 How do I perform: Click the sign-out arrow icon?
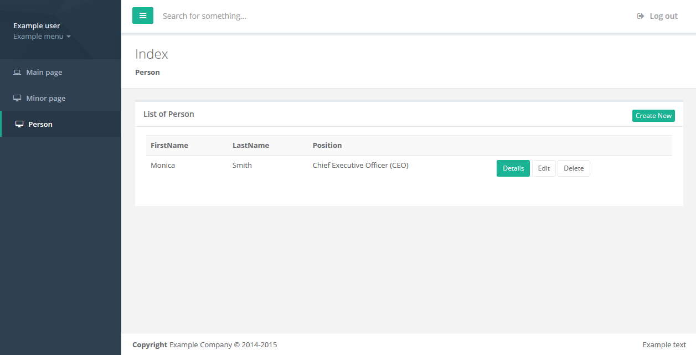coord(641,16)
